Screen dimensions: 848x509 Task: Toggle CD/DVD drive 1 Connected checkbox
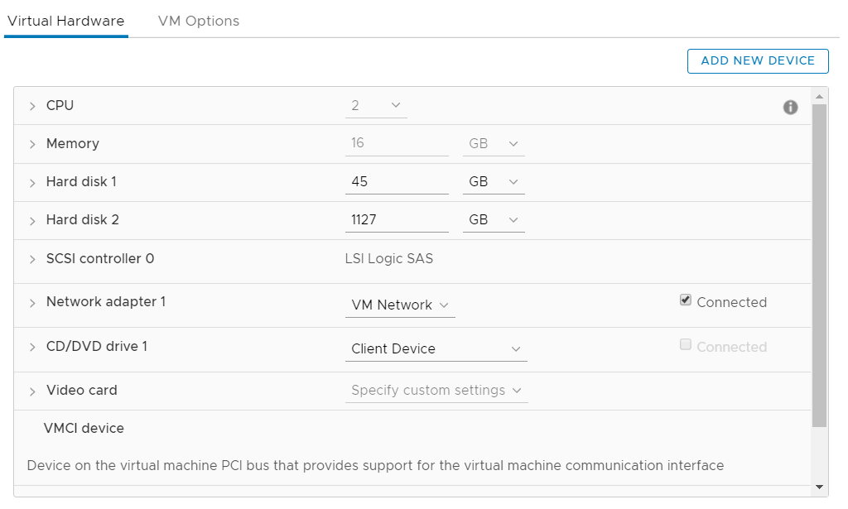pos(685,344)
